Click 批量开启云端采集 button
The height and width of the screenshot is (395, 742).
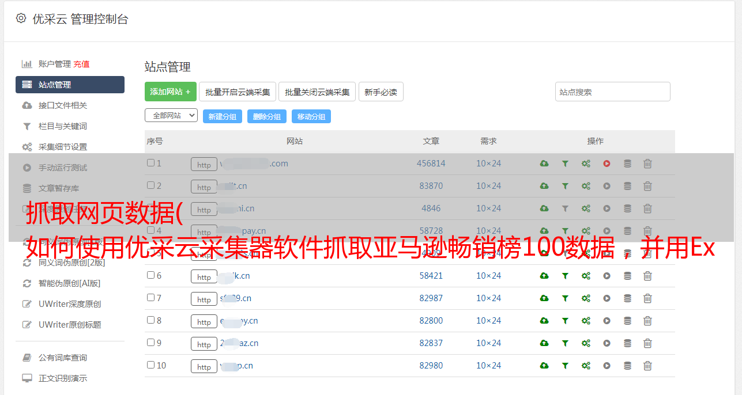coord(238,92)
